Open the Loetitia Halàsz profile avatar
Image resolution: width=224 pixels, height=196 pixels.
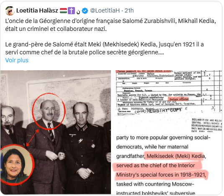[10, 11]
